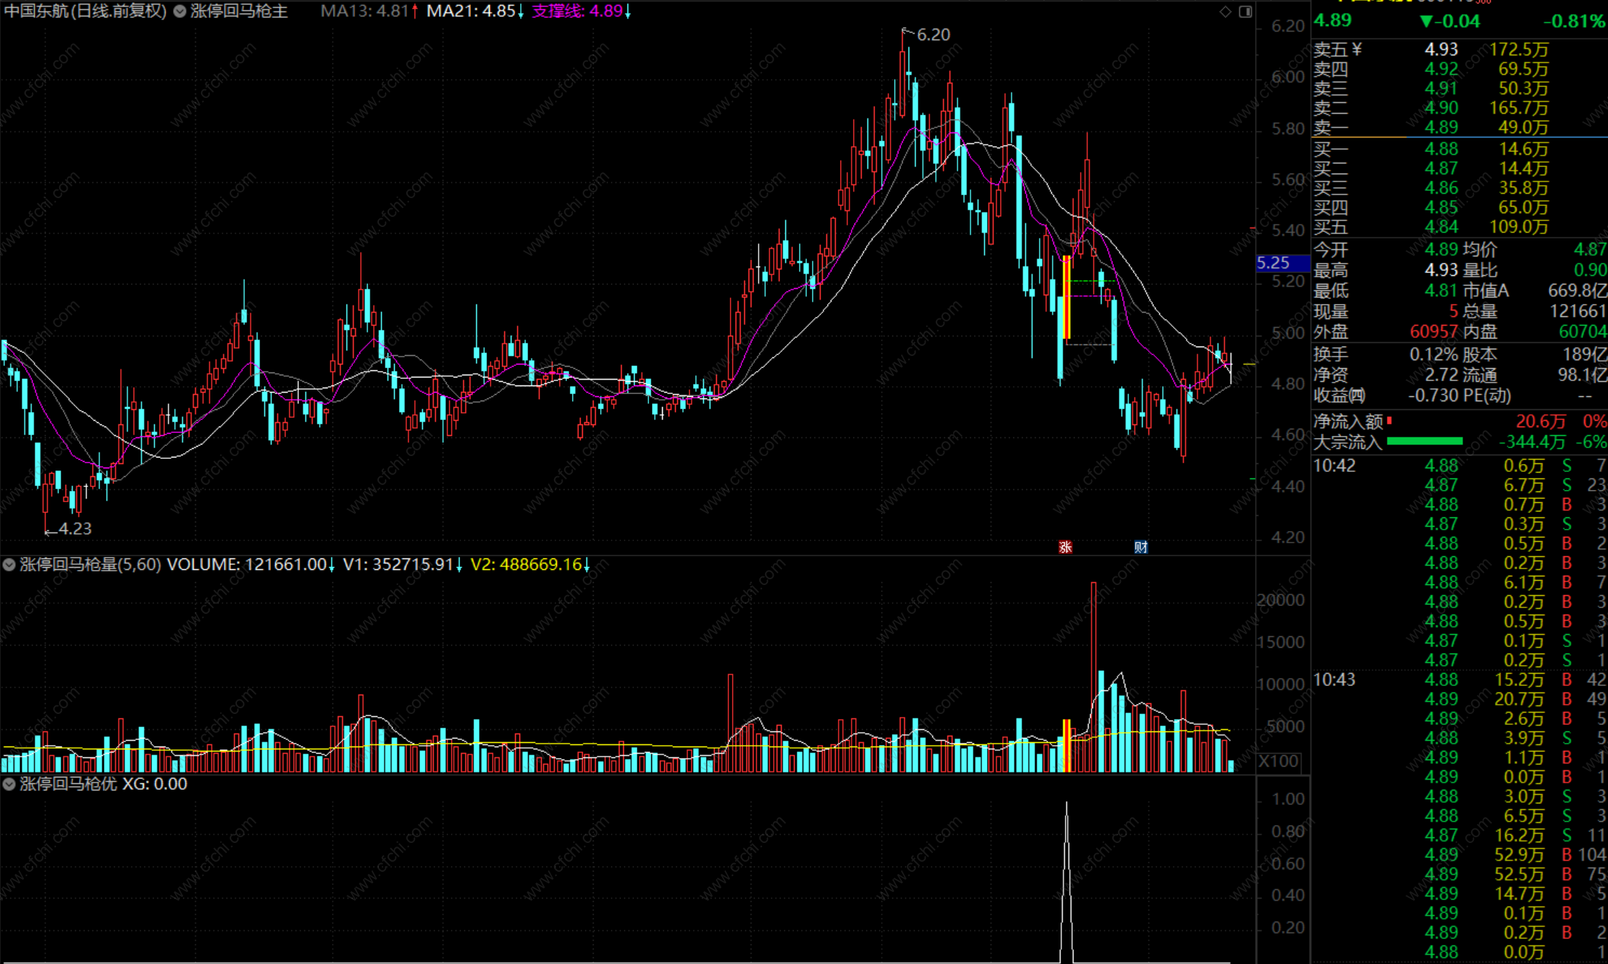Toggle the MA21 moving average label
Viewport: 1608px width, 964px height.
click(474, 12)
